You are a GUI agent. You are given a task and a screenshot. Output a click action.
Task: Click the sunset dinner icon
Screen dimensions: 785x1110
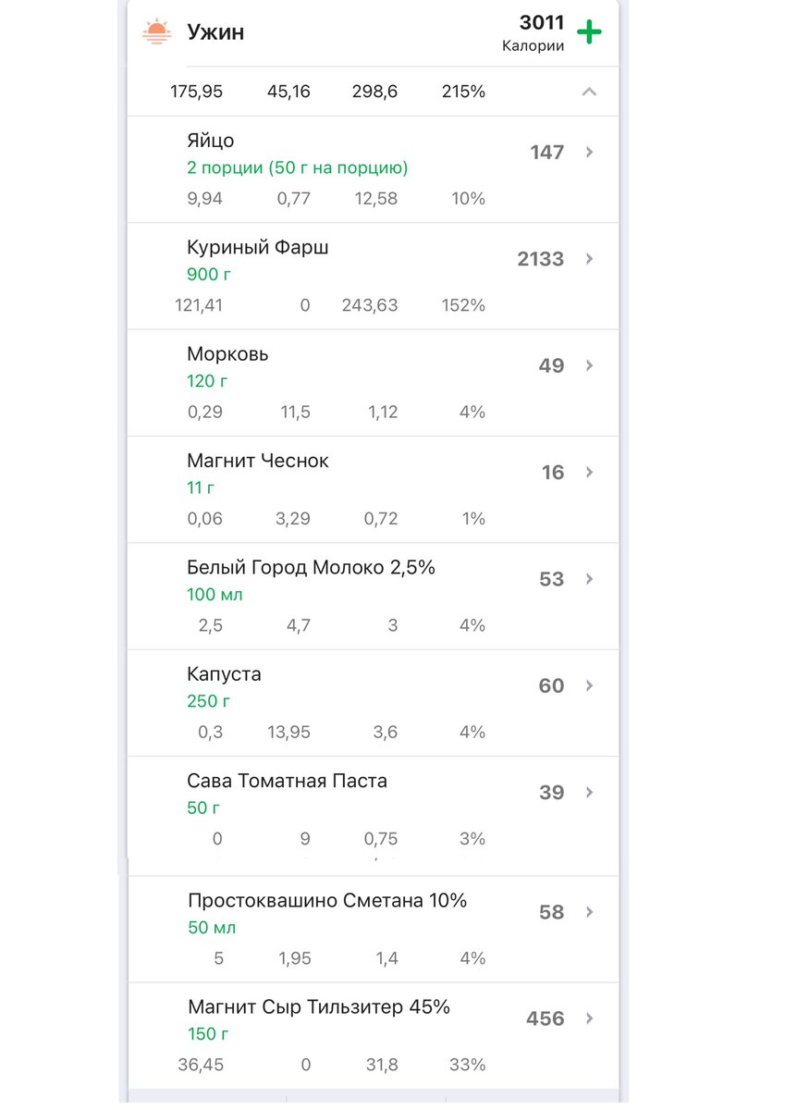pos(156,31)
